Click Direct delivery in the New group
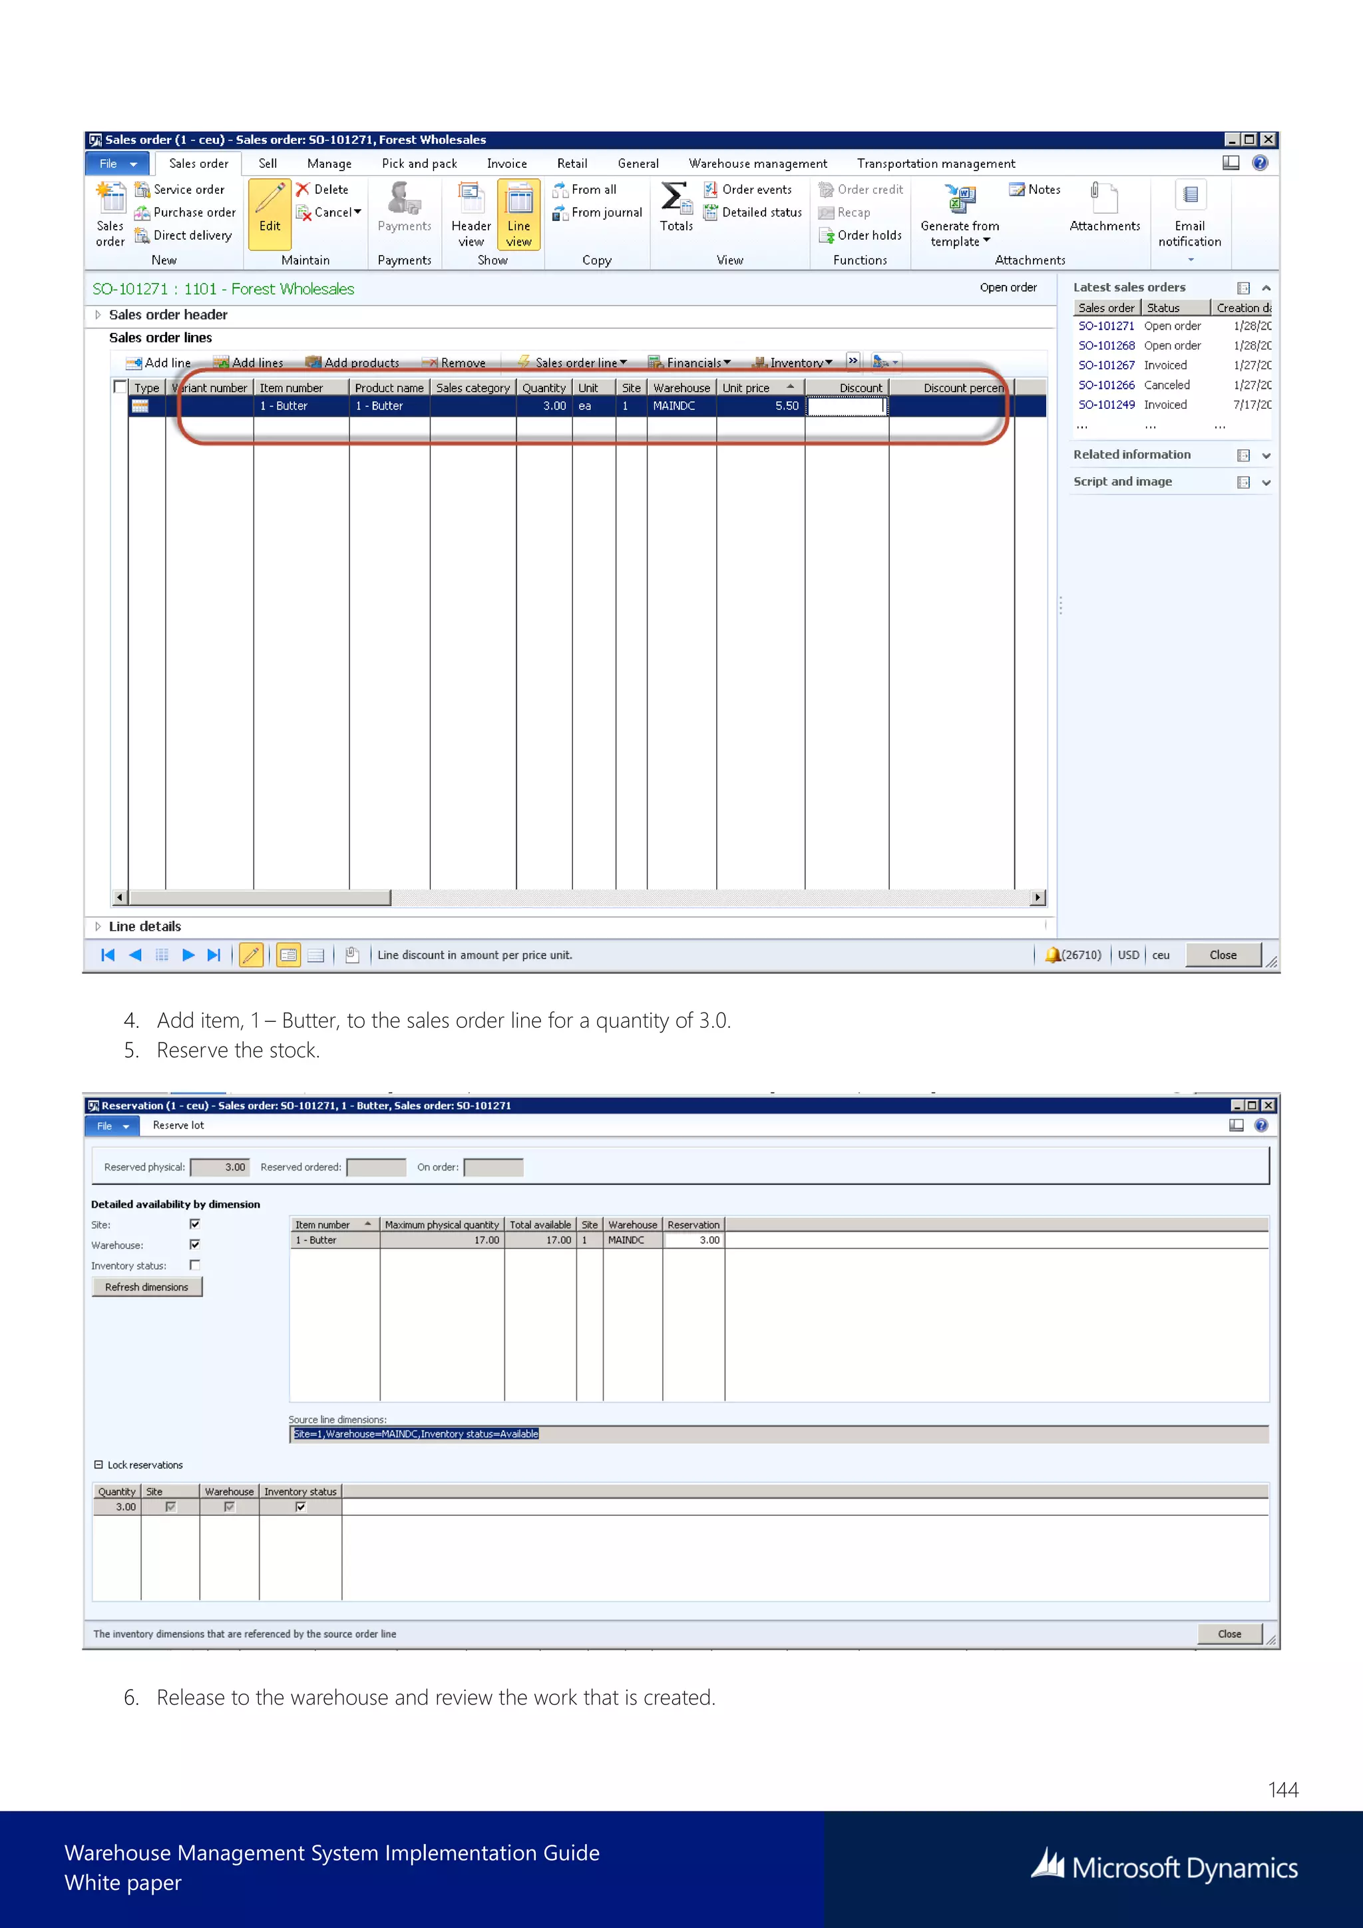 pyautogui.click(x=184, y=235)
